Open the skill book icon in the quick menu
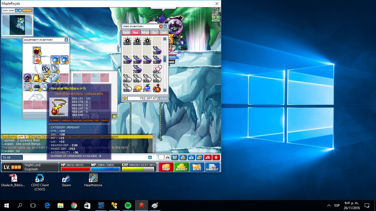The image size is (376, 211). [200, 157]
